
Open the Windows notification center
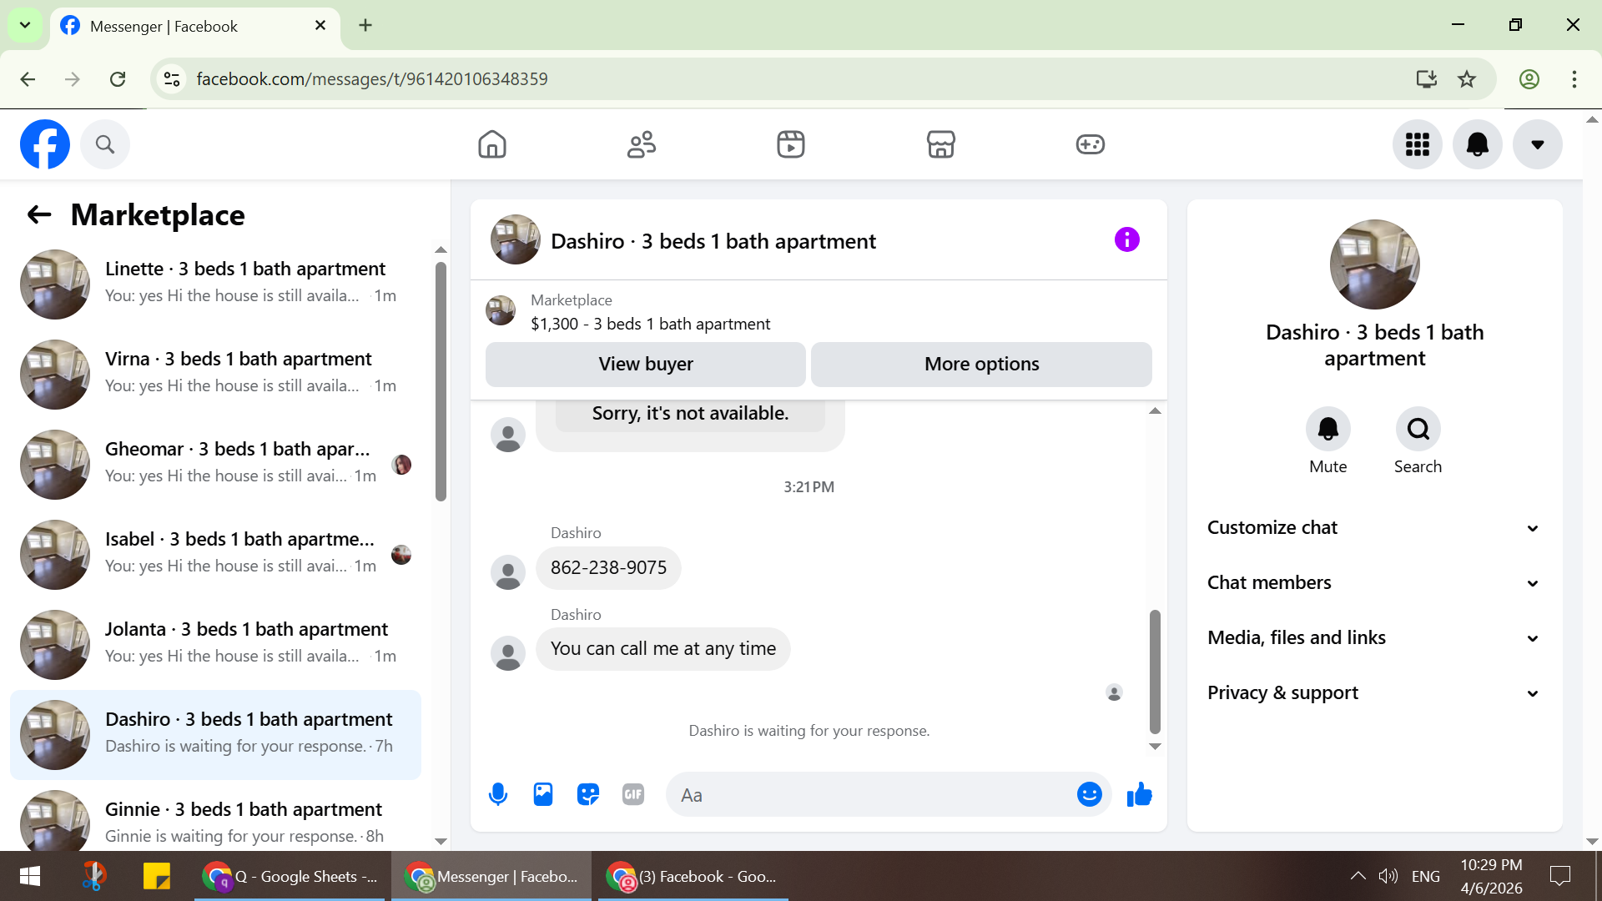(1559, 876)
